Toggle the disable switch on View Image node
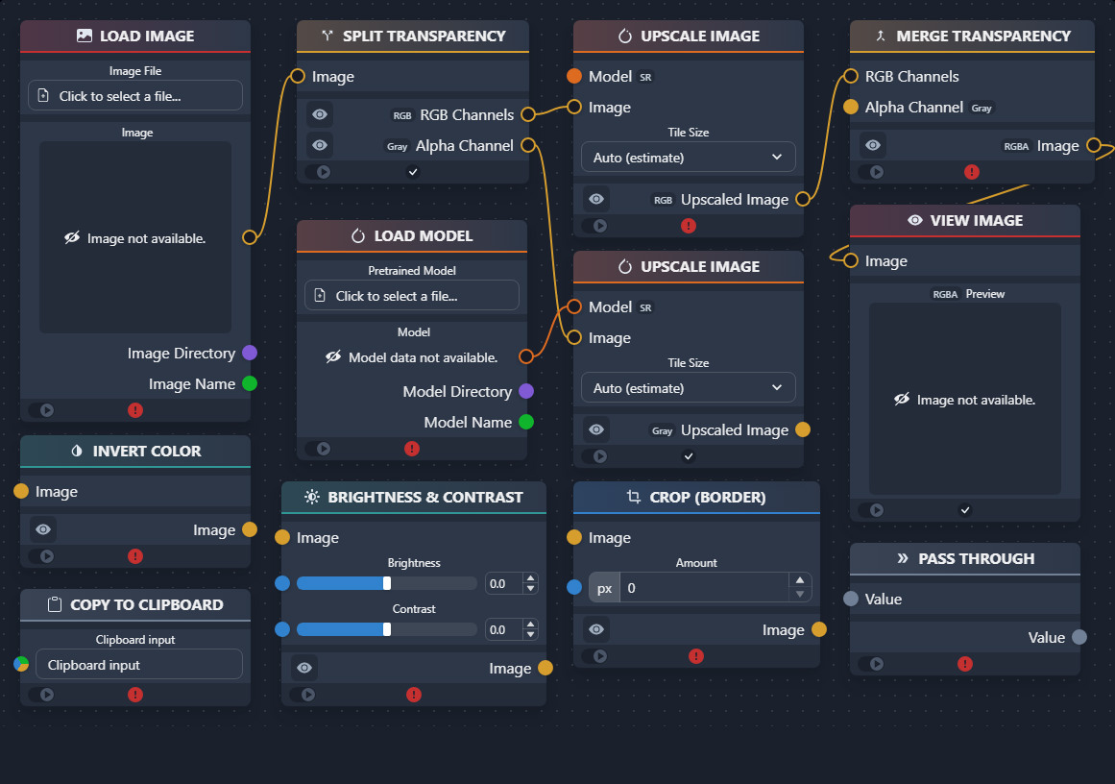This screenshot has height=784, width=1115. click(871, 510)
